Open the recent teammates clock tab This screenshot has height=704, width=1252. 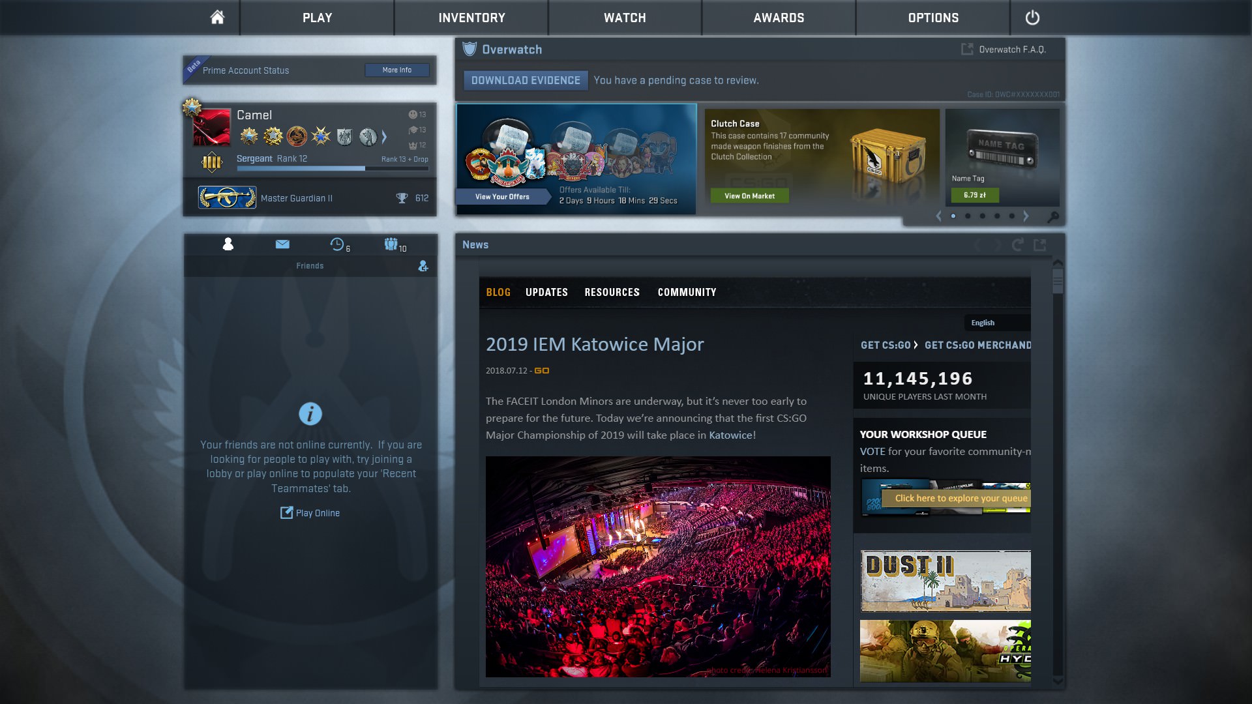coord(337,244)
